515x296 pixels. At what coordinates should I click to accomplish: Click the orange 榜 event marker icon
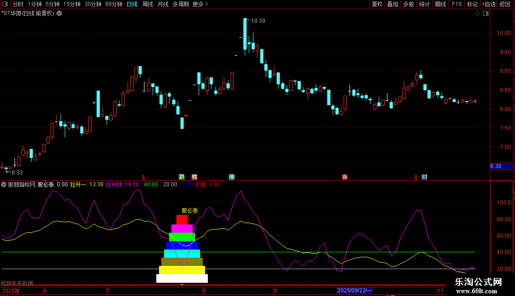click(195, 177)
